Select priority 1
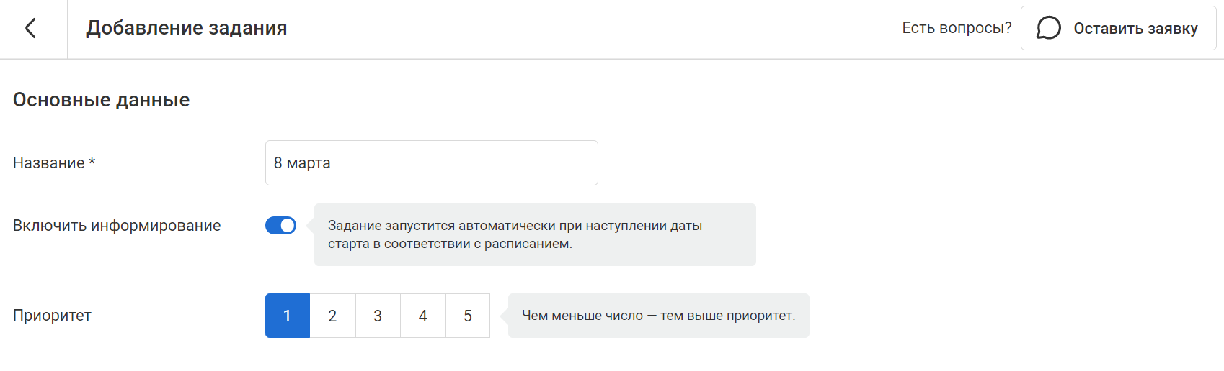 pos(287,316)
